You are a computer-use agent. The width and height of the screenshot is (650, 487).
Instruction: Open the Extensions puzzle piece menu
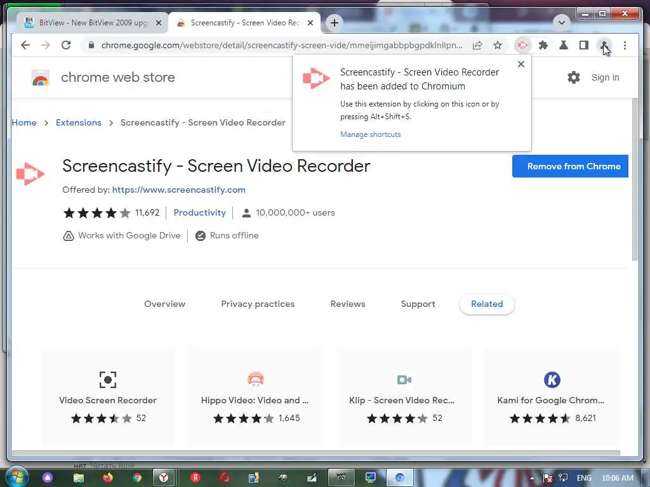543,45
